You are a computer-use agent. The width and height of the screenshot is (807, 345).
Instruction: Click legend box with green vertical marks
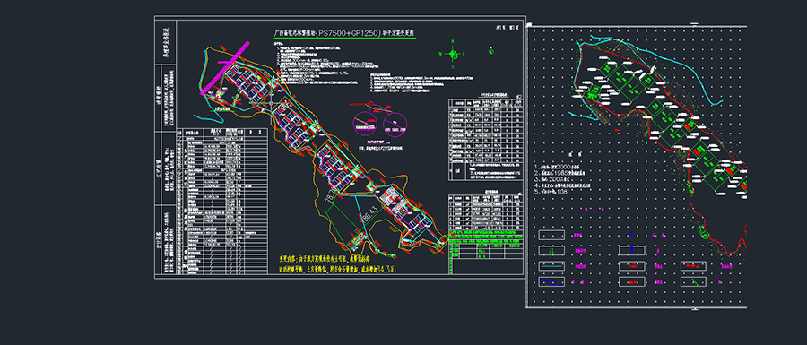(551, 250)
